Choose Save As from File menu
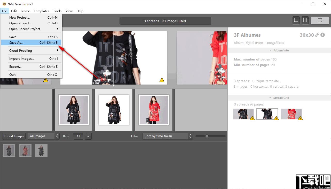 coord(31,42)
